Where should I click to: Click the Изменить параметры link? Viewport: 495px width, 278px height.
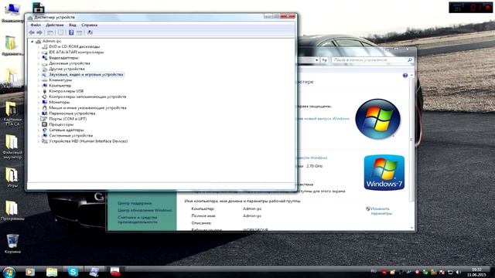pyautogui.click(x=381, y=211)
